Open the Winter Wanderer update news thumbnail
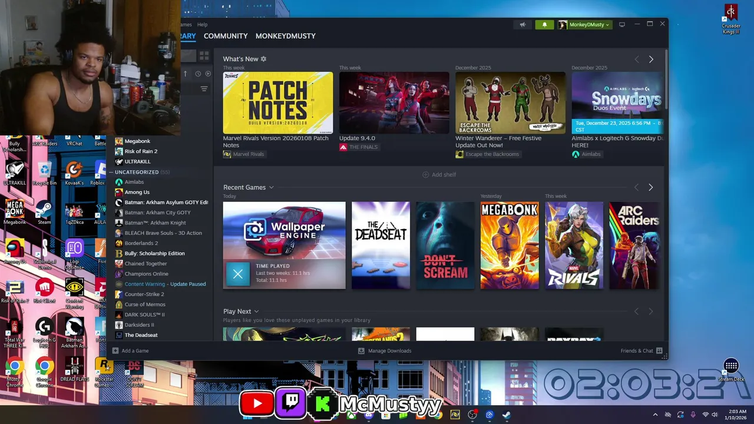 pos(510,103)
